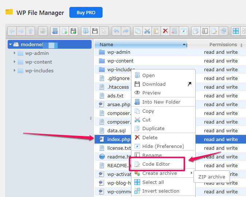Select the arsae.php file row
The width and height of the screenshot is (246, 197).
tap(170, 105)
